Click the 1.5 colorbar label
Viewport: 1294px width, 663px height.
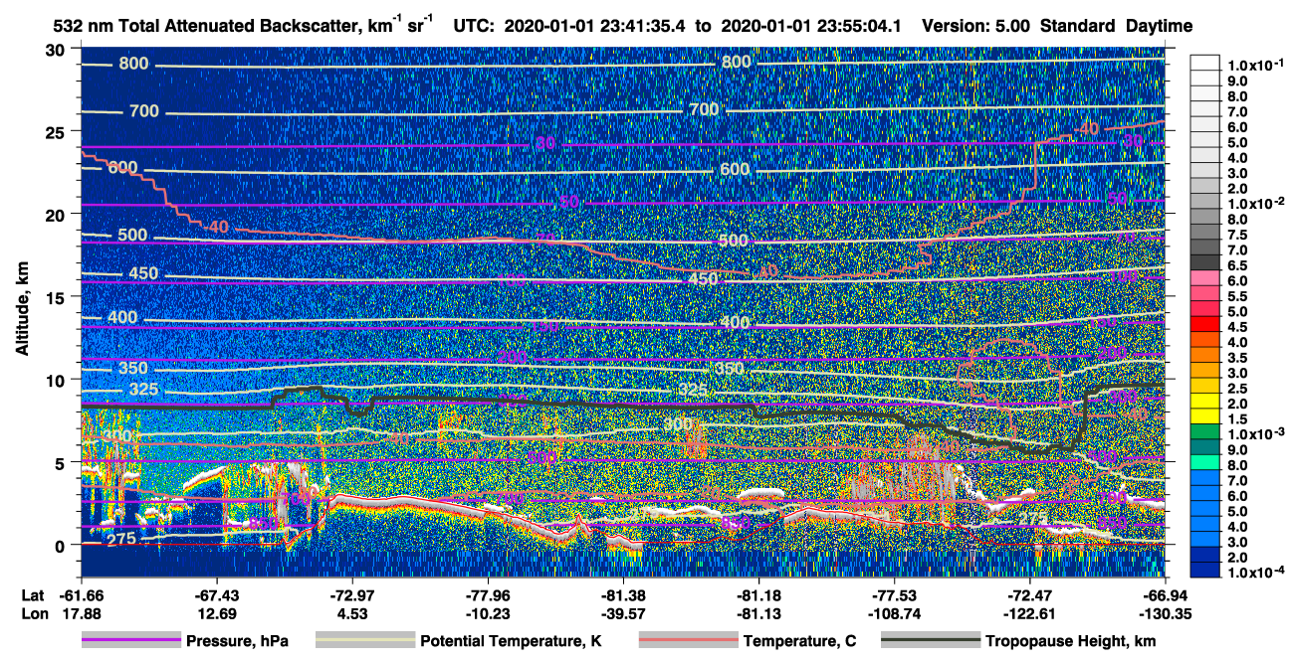[x=1235, y=418]
